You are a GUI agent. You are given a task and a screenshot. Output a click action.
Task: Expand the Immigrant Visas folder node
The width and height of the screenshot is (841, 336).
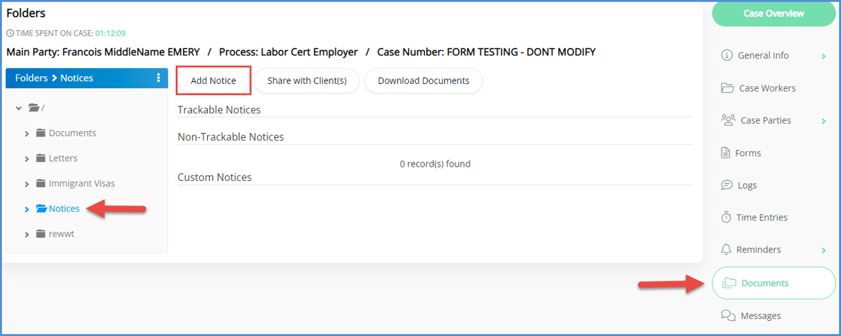click(x=27, y=184)
